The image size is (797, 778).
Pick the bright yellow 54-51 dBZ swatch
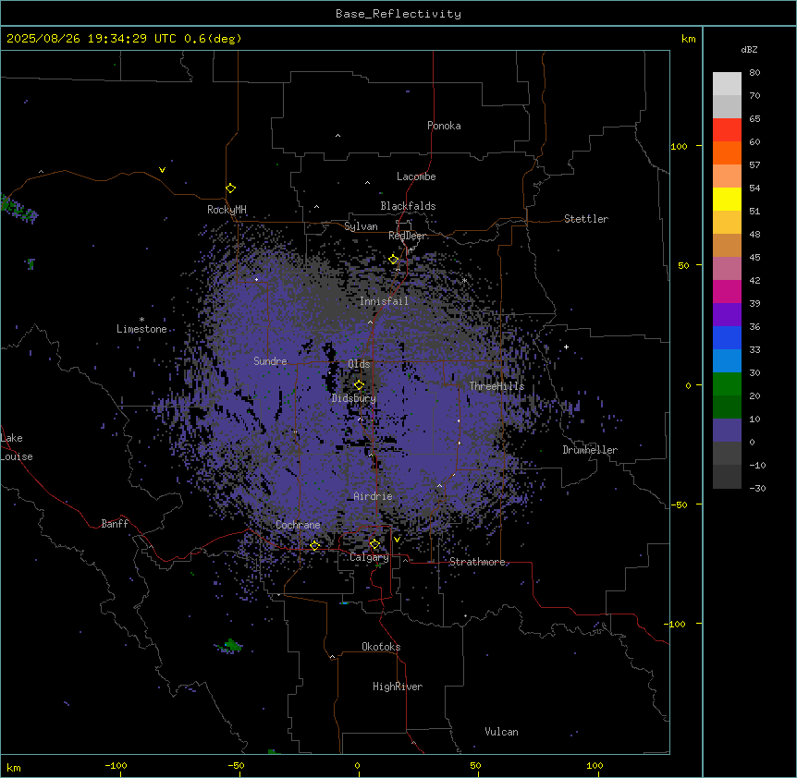(x=727, y=199)
